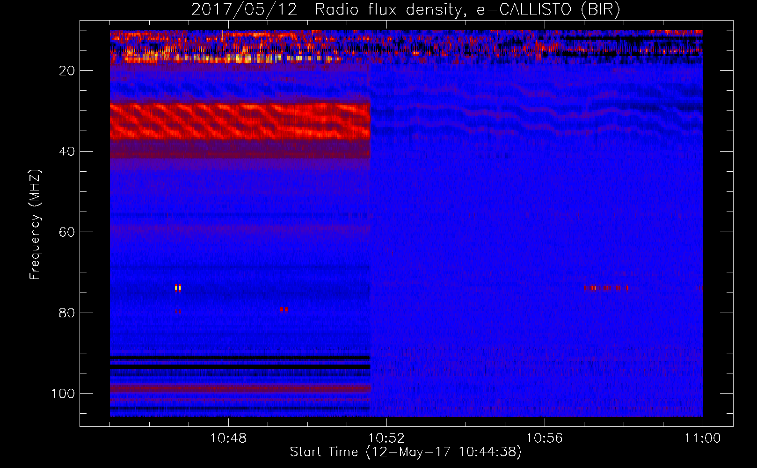Screen dimensions: 757x468
Task: Click the 10:56 time tick label
Action: pos(544,439)
